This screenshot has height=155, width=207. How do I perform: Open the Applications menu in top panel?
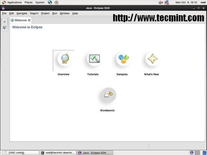tap(14, 2)
